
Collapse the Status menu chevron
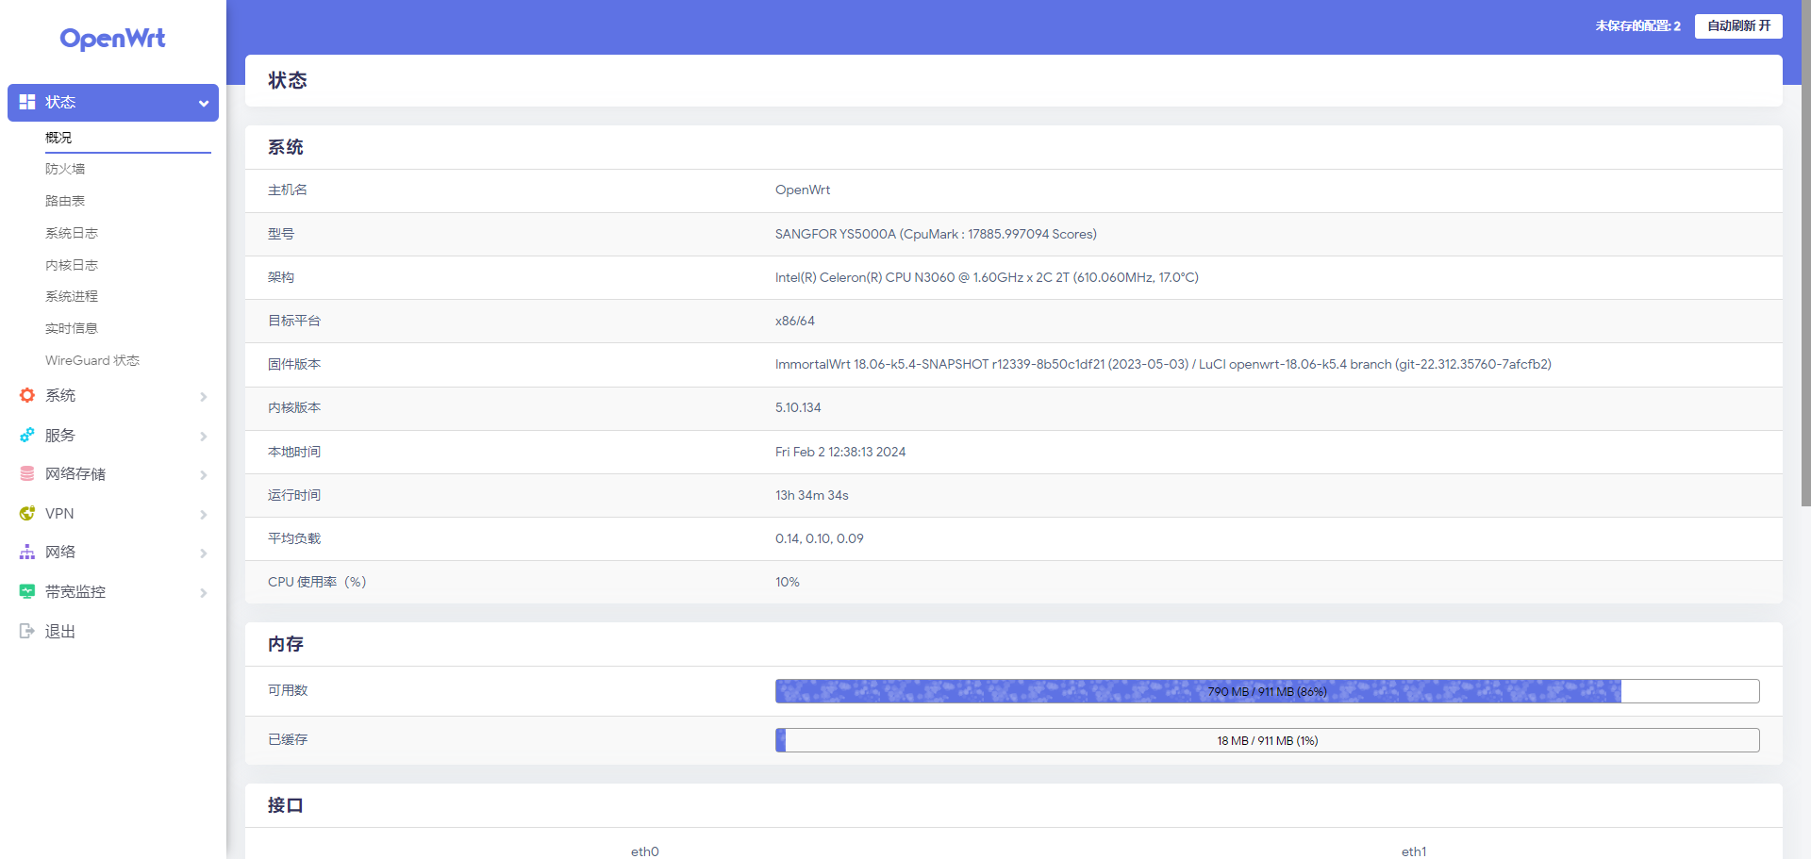[203, 103]
